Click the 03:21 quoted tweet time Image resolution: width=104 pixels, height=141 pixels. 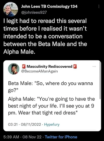13,124
